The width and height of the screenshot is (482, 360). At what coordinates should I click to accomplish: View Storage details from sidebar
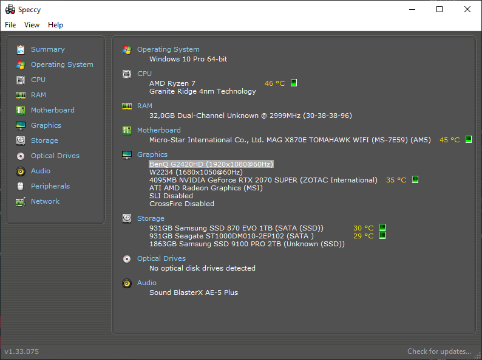[x=44, y=140]
